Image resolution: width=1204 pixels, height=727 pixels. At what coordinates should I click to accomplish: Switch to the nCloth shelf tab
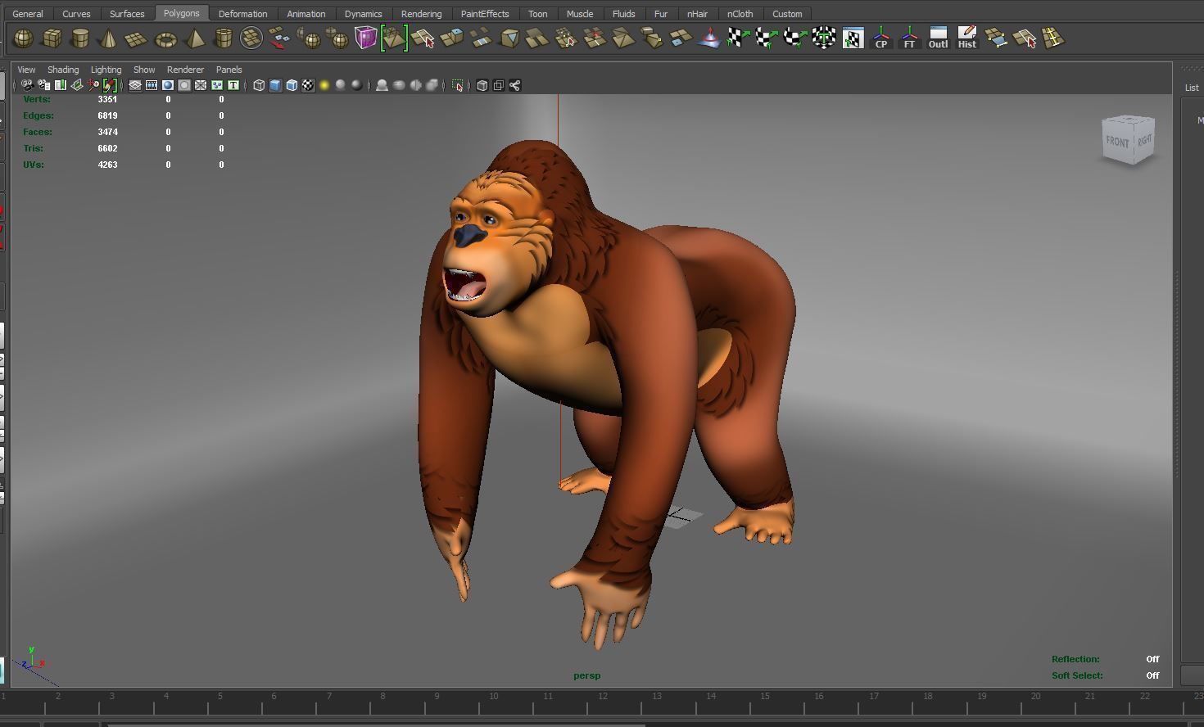point(740,14)
